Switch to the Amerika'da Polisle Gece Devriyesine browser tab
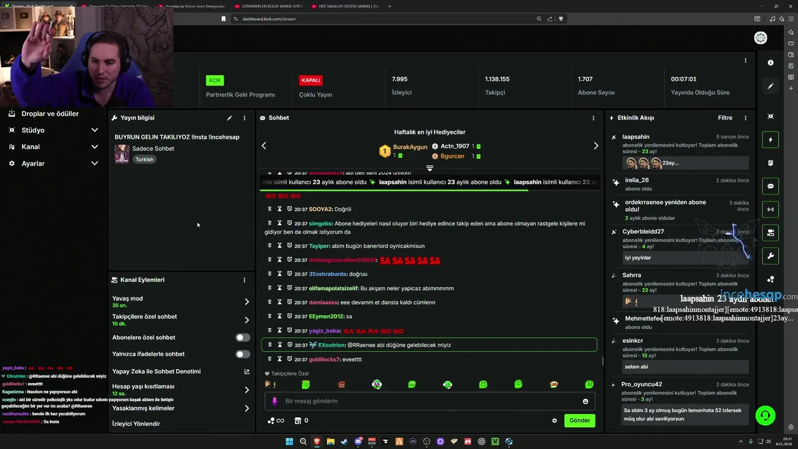 [191, 6]
